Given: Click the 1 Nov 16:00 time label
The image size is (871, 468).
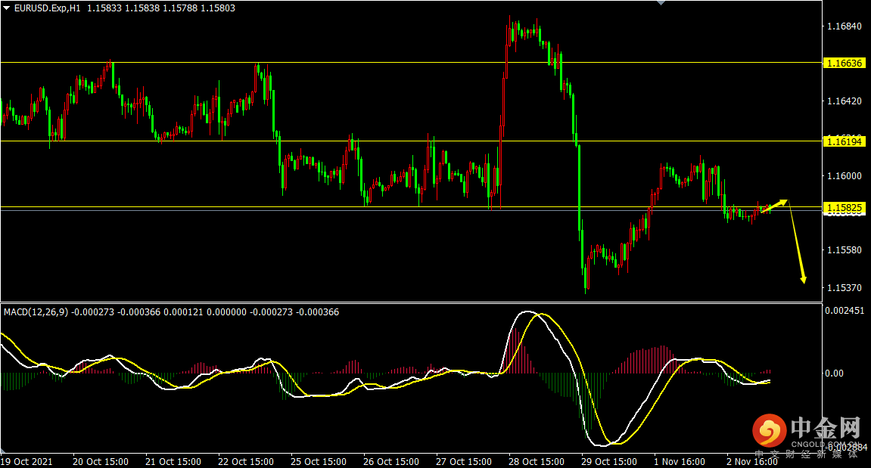Looking at the screenshot, I should 680,462.
